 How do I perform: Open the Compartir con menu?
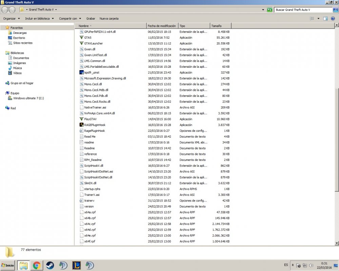[x=70, y=19]
